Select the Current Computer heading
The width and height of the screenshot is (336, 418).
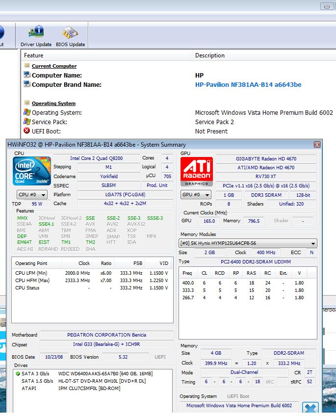coord(54,66)
